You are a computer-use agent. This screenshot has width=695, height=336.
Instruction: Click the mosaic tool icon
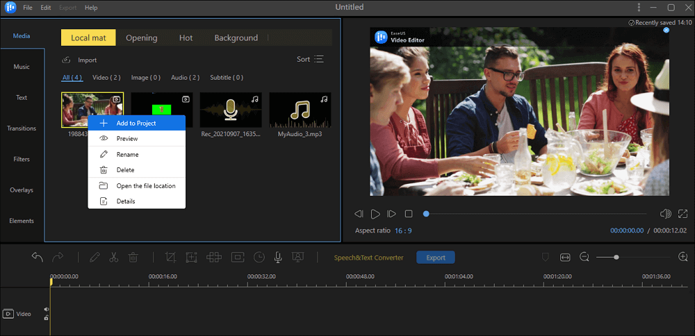coord(214,257)
